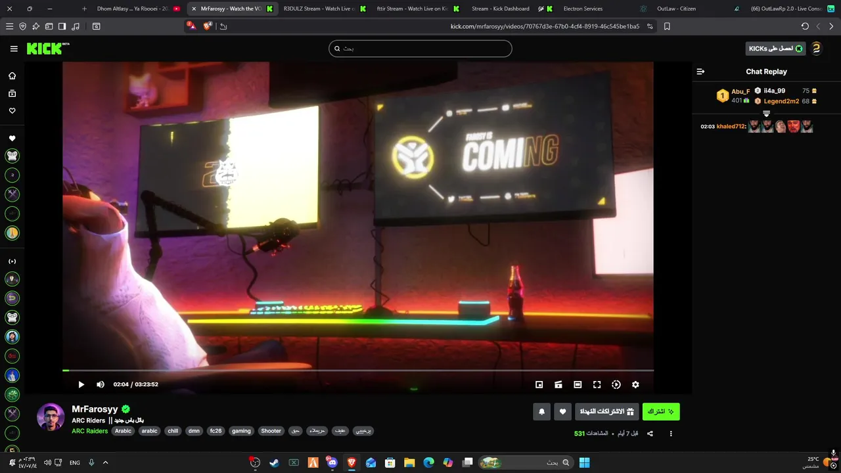Viewport: 841px width, 473px height.
Task: Open File Explorer from taskbar
Action: pyautogui.click(x=409, y=462)
